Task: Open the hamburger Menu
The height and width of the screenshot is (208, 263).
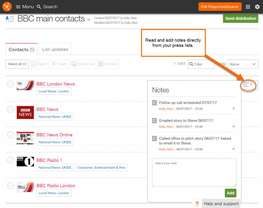Action: point(25,7)
